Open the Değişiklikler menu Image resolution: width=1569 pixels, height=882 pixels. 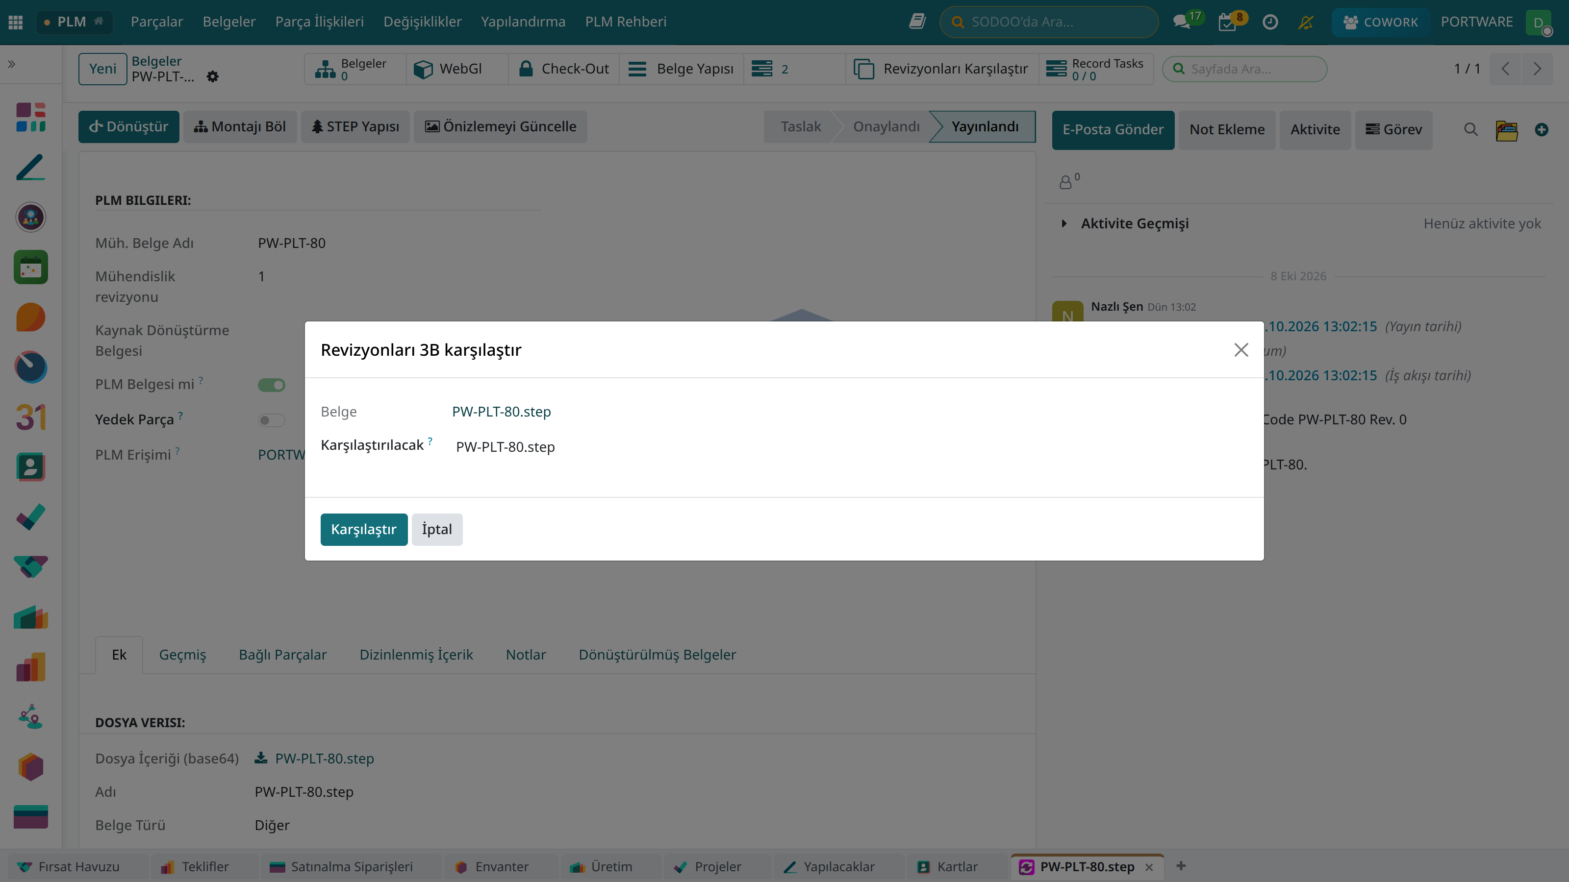coord(422,22)
